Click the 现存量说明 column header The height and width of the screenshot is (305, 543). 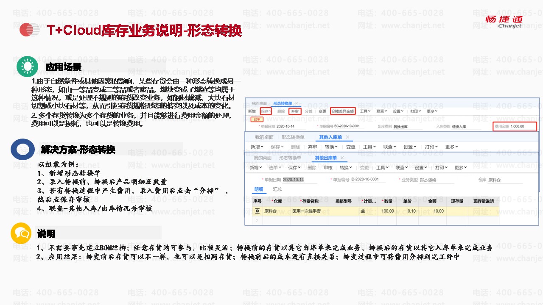click(x=483, y=201)
